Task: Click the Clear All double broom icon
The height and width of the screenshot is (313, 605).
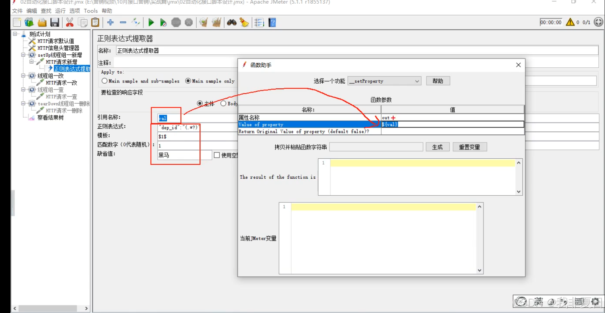Action: click(x=216, y=22)
